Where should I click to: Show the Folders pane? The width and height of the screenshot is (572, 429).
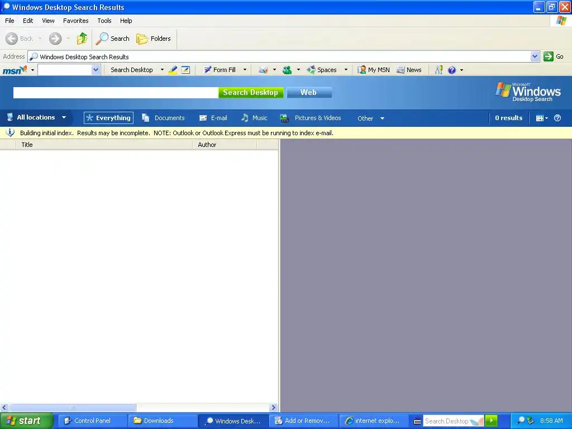point(154,39)
